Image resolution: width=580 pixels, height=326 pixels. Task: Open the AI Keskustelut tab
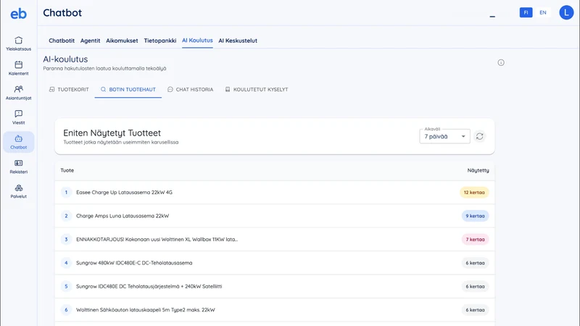(x=238, y=41)
